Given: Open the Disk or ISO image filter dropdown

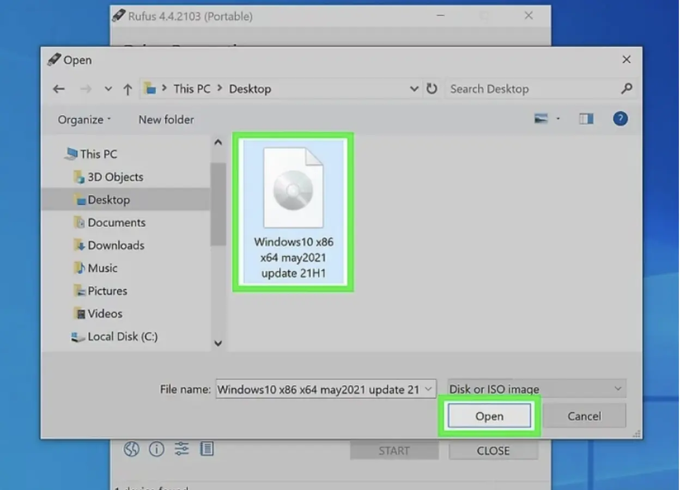Looking at the screenshot, I should pyautogui.click(x=537, y=389).
